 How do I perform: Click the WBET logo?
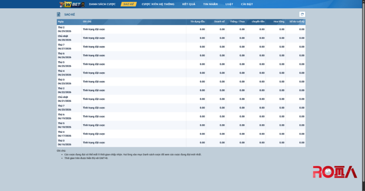pyautogui.click(x=72, y=4)
